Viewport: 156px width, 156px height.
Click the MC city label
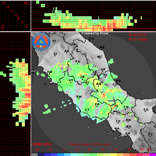[100, 57]
